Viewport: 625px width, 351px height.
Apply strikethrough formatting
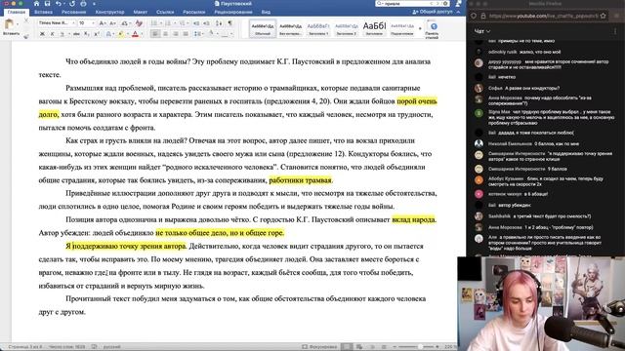point(76,34)
